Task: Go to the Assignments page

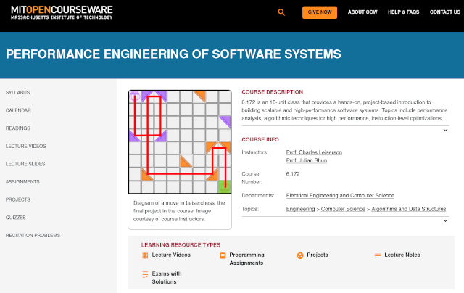Action: pos(22,182)
